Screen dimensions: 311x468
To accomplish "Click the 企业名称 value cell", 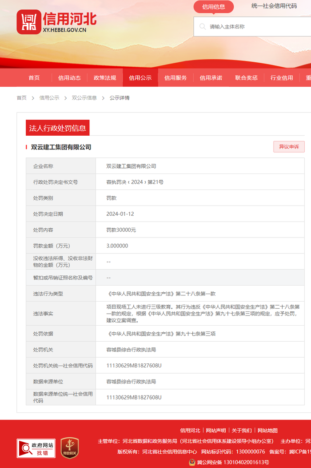I will (x=200, y=166).
